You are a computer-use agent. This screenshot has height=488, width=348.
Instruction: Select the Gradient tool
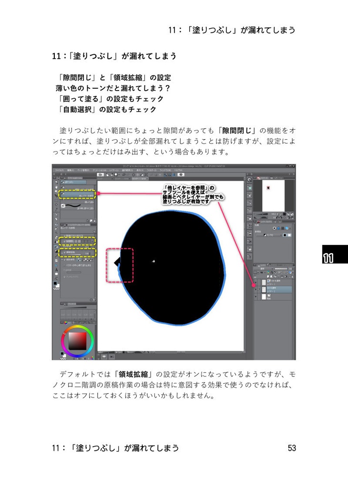pos(56,251)
